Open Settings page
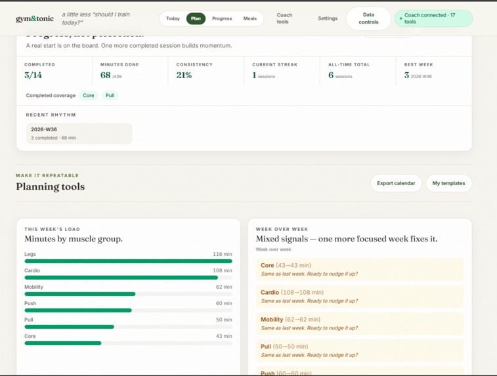Image resolution: width=497 pixels, height=376 pixels. pyautogui.click(x=328, y=18)
